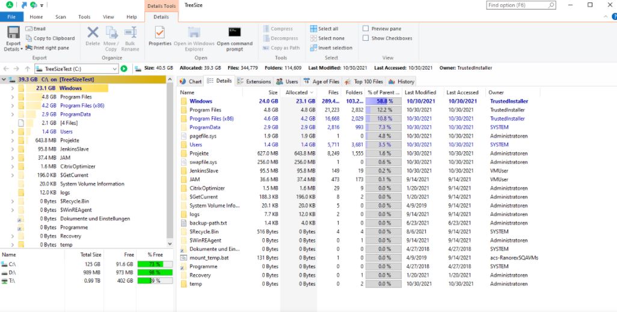Select the JenkinsSlave folder in tree
The height and width of the screenshot is (312, 617).
click(74, 149)
